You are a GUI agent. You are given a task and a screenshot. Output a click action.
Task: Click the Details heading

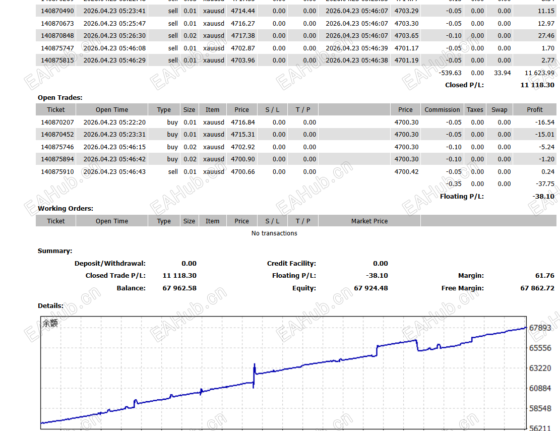(x=50, y=306)
